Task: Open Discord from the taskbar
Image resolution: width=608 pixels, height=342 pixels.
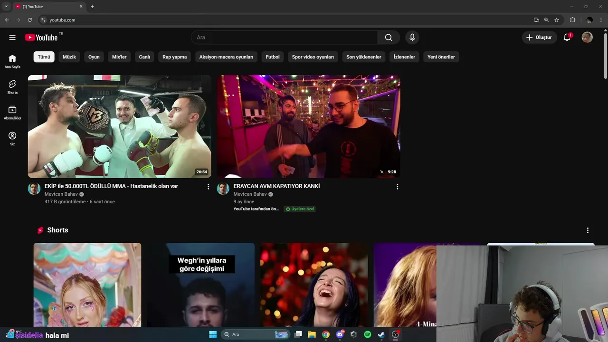Action: 340,334
